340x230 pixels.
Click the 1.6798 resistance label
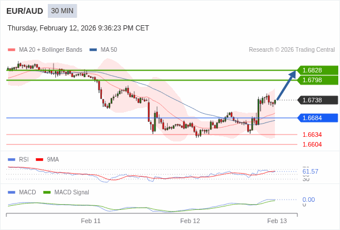318,80
